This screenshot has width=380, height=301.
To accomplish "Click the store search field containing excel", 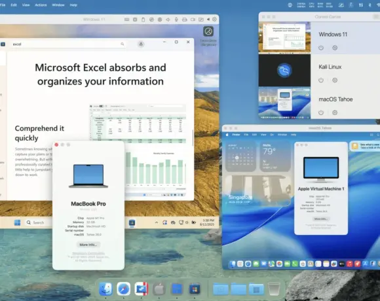I will (x=67, y=44).
